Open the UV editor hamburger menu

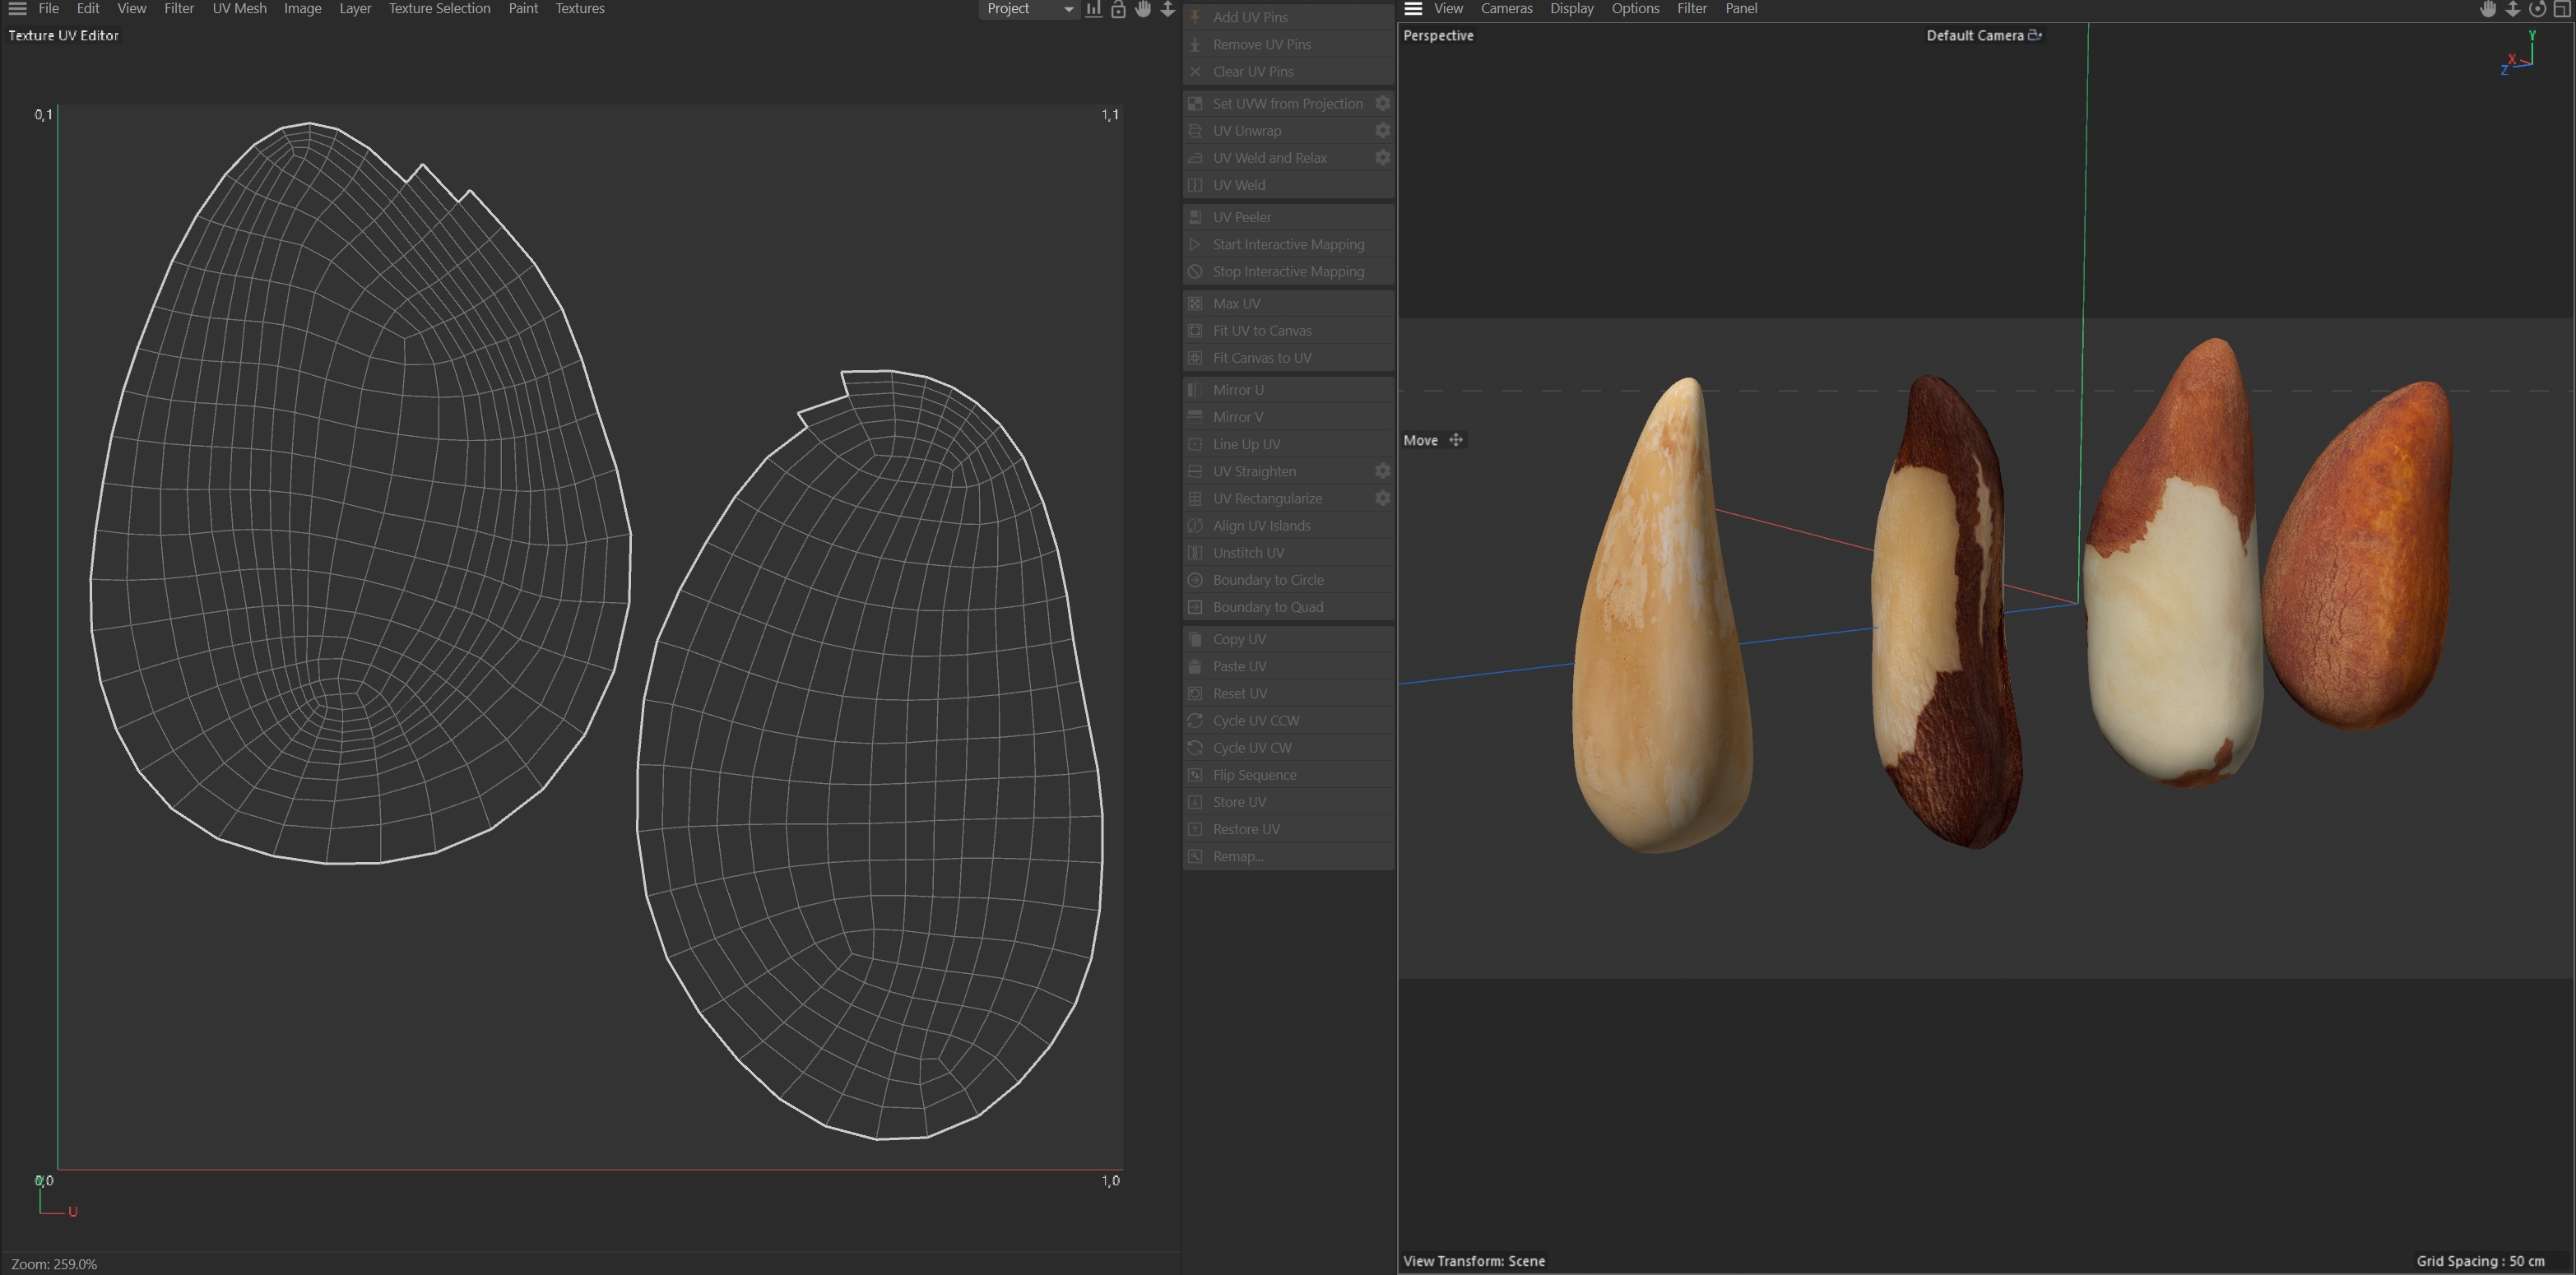[17, 9]
